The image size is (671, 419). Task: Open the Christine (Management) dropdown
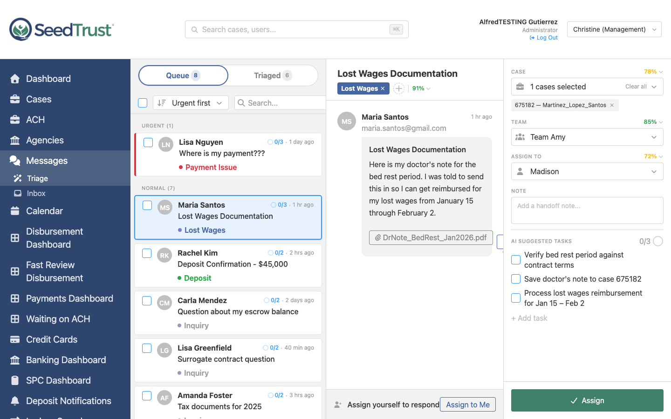tap(614, 29)
